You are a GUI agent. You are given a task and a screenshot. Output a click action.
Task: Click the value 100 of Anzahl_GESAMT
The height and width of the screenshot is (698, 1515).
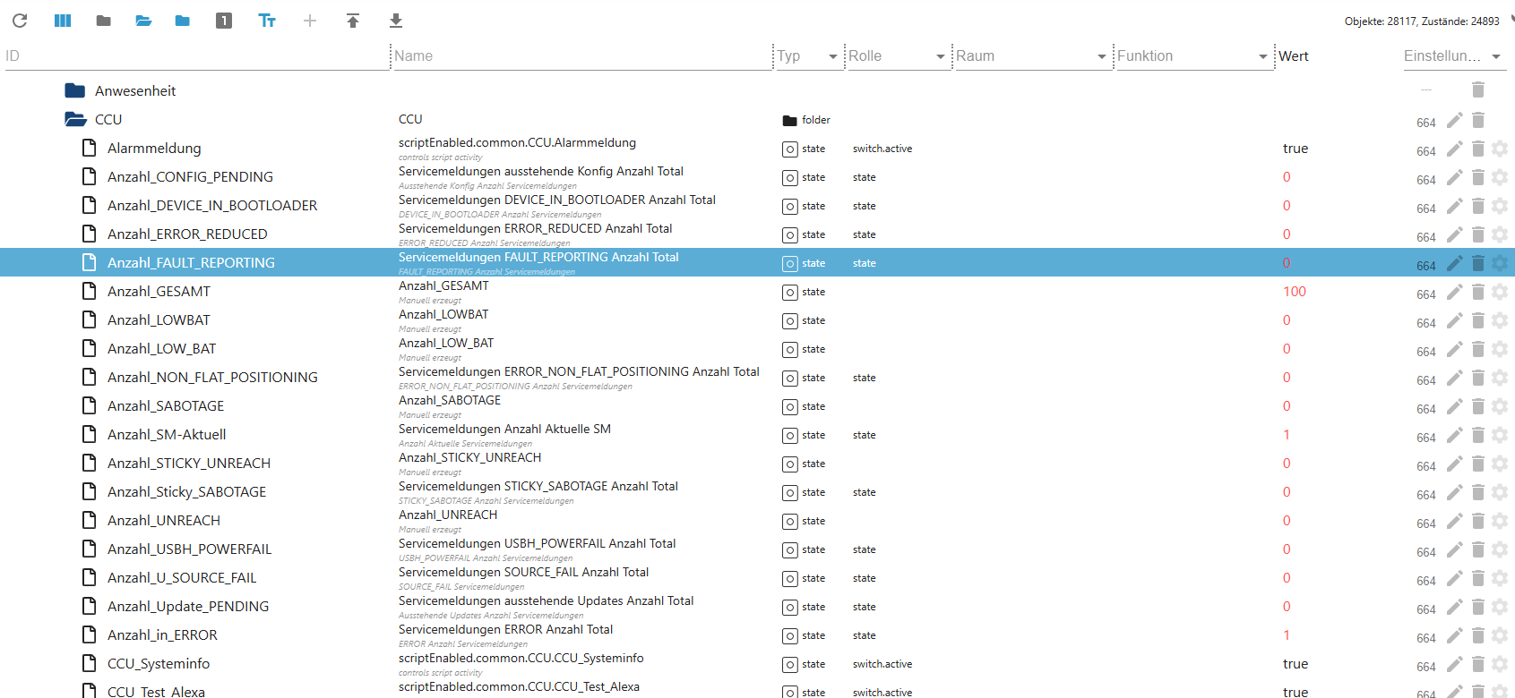click(x=1294, y=292)
